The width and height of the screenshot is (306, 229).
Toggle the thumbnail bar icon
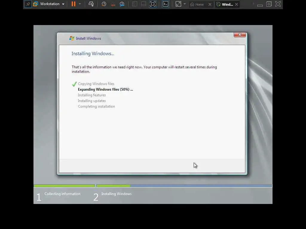click(x=144, y=4)
